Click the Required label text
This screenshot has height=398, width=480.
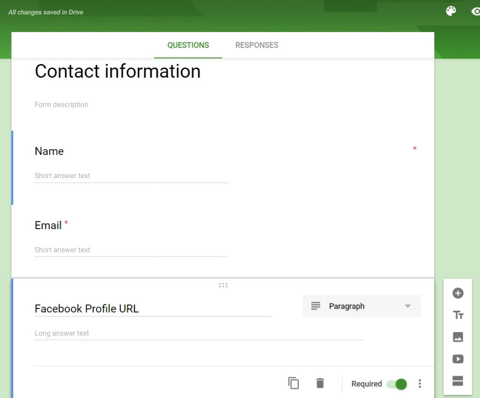point(366,384)
